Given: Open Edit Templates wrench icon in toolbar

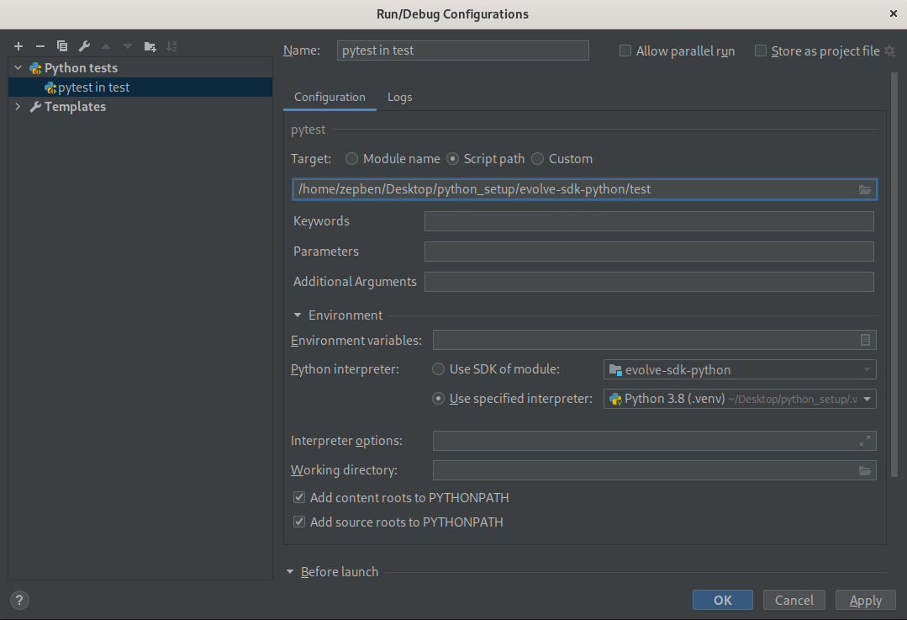Looking at the screenshot, I should [x=84, y=46].
